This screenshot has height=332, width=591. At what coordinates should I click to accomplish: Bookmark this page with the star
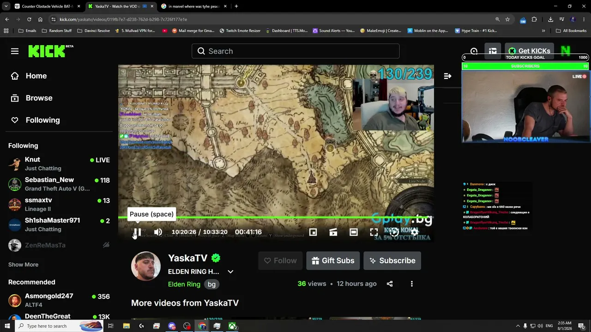tap(507, 19)
